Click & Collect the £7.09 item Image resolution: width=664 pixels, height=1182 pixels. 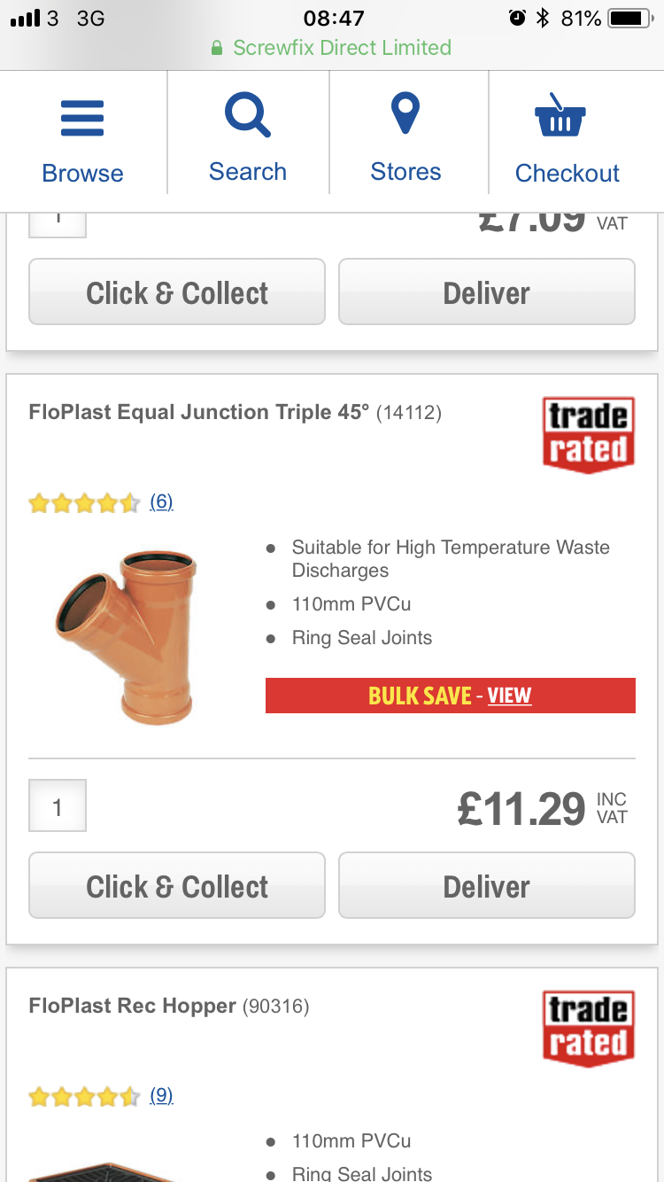(177, 292)
